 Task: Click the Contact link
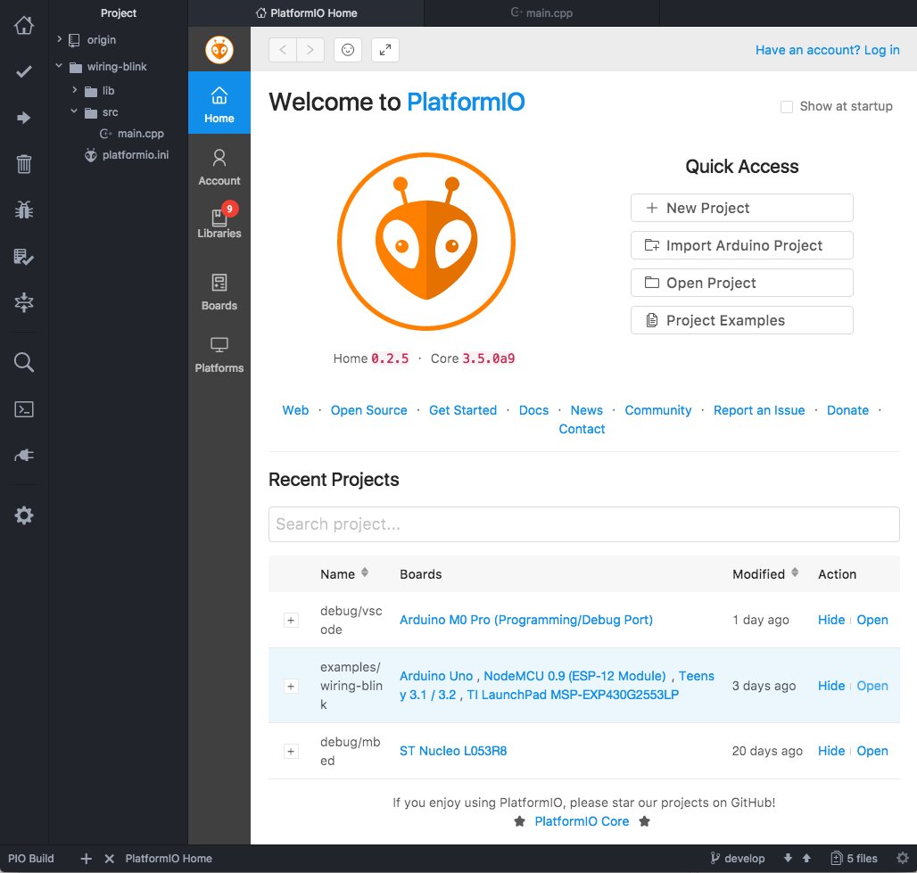[x=582, y=429]
